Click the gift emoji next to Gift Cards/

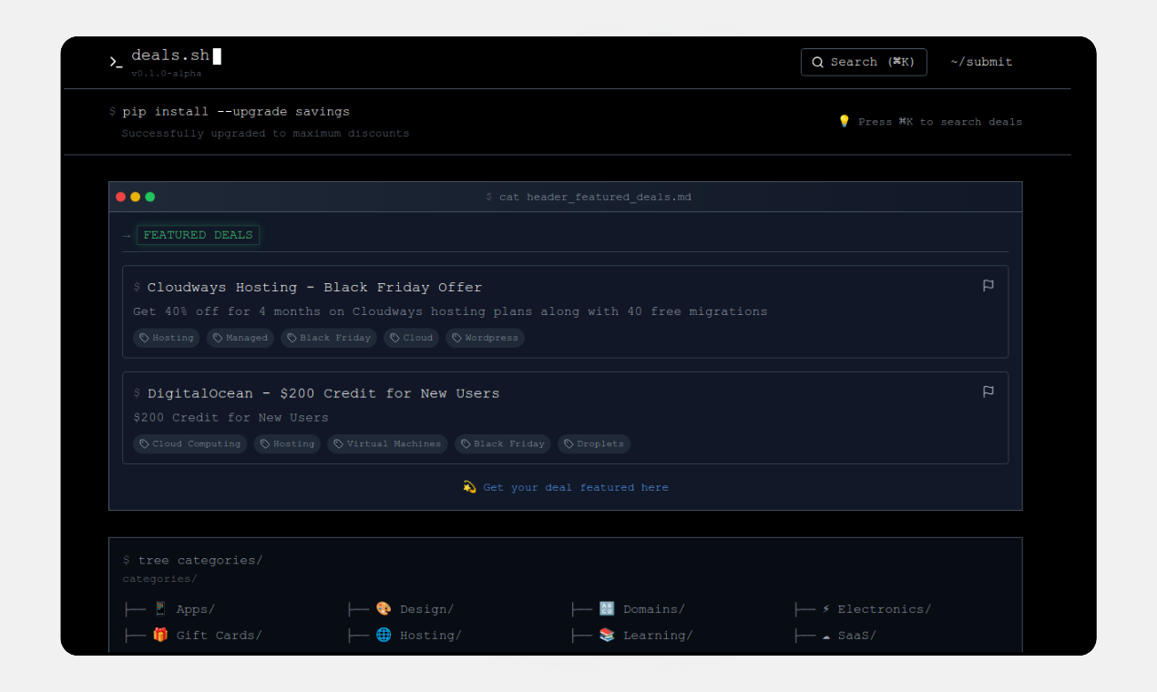click(x=160, y=636)
